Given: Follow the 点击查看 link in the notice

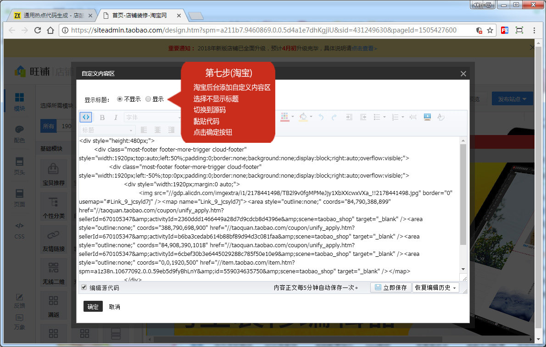Looking at the screenshot, I should point(364,48).
